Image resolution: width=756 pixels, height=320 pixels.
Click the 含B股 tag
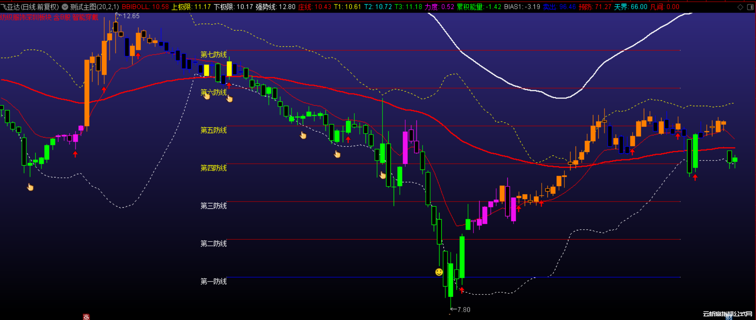click(x=62, y=17)
